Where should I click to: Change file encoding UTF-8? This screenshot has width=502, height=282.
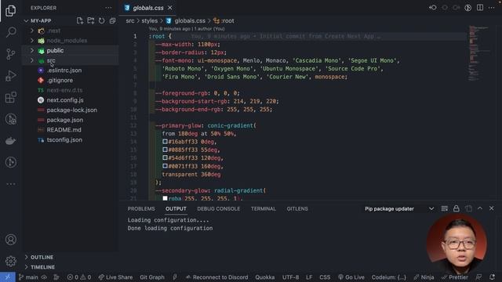click(x=290, y=277)
